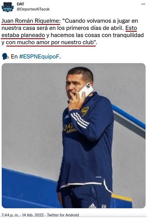Viewport: 147px width, 224px height.
Task: Visit the @DeportesAlTacok handle
Action: tap(33, 9)
